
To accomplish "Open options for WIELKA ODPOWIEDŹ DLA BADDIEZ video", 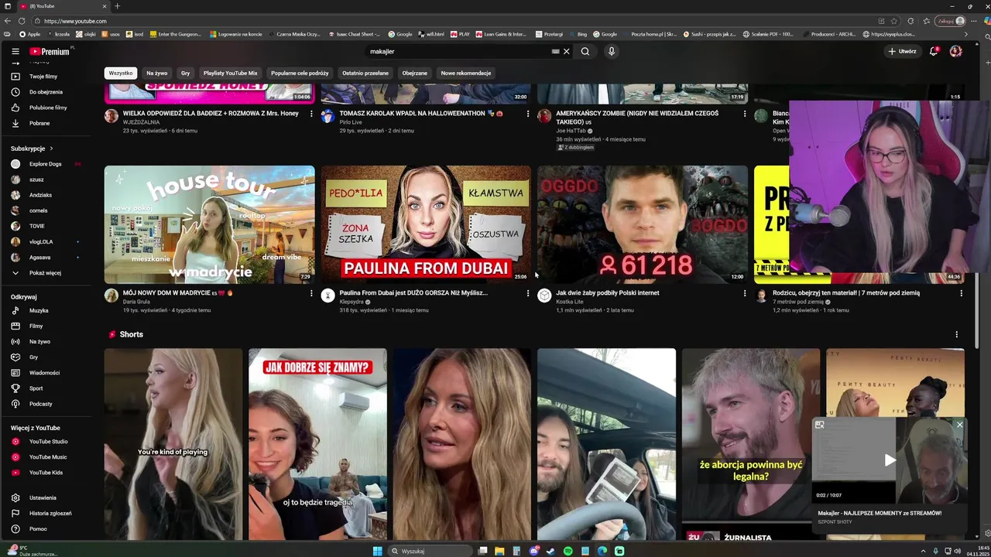I will click(x=311, y=114).
